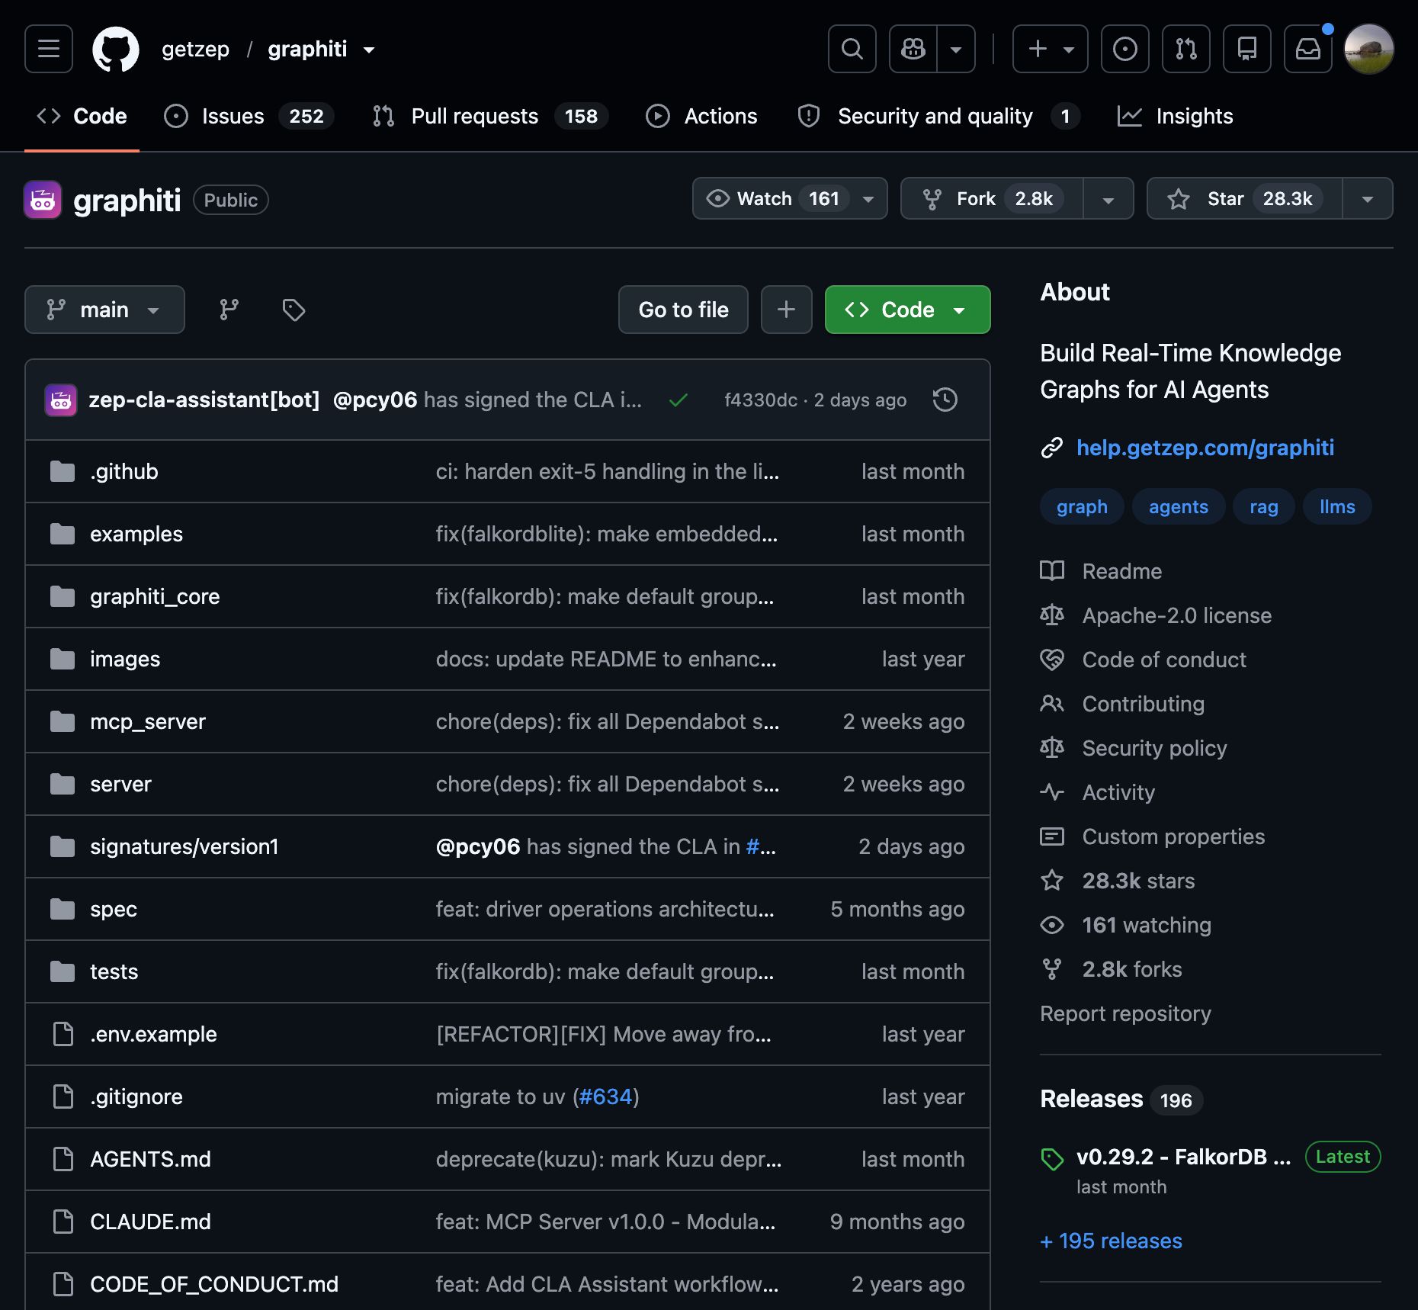Switch to the Pull requests tab
This screenshot has height=1310, width=1418.
pos(490,116)
